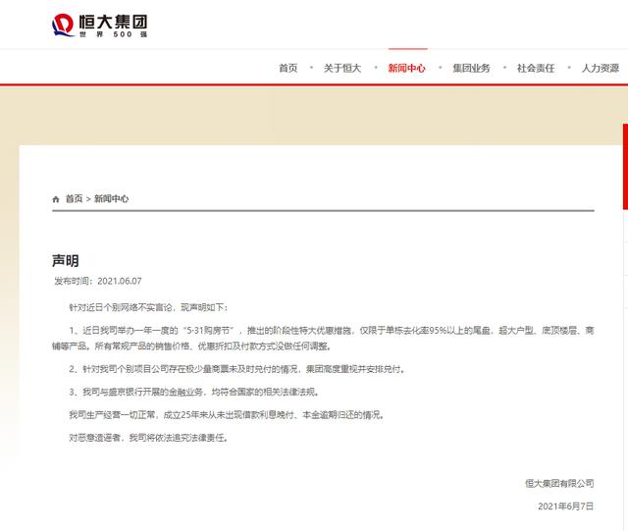The width and height of the screenshot is (628, 531).
Task: Select the active 新闻中心 navigation tab
Action: pyautogui.click(x=406, y=69)
